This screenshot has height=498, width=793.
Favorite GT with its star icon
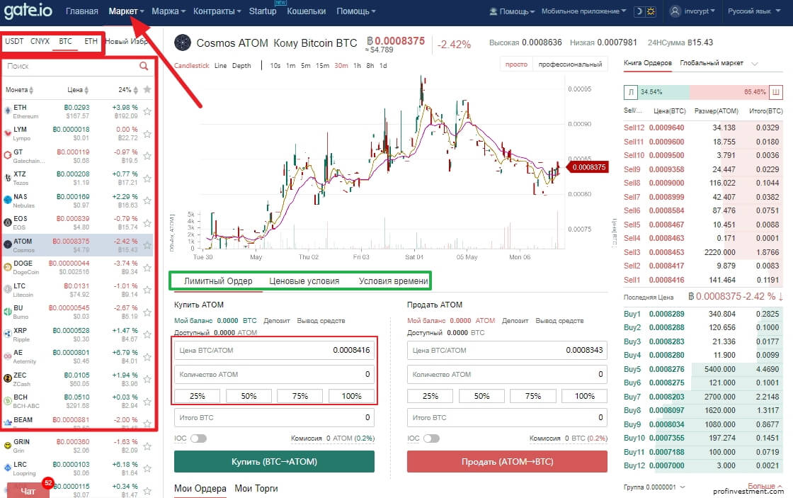[147, 156]
